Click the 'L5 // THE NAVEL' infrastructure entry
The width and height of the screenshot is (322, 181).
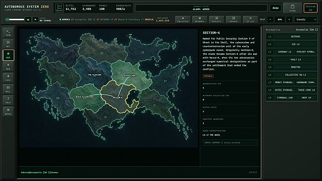pyautogui.click(x=211, y=135)
